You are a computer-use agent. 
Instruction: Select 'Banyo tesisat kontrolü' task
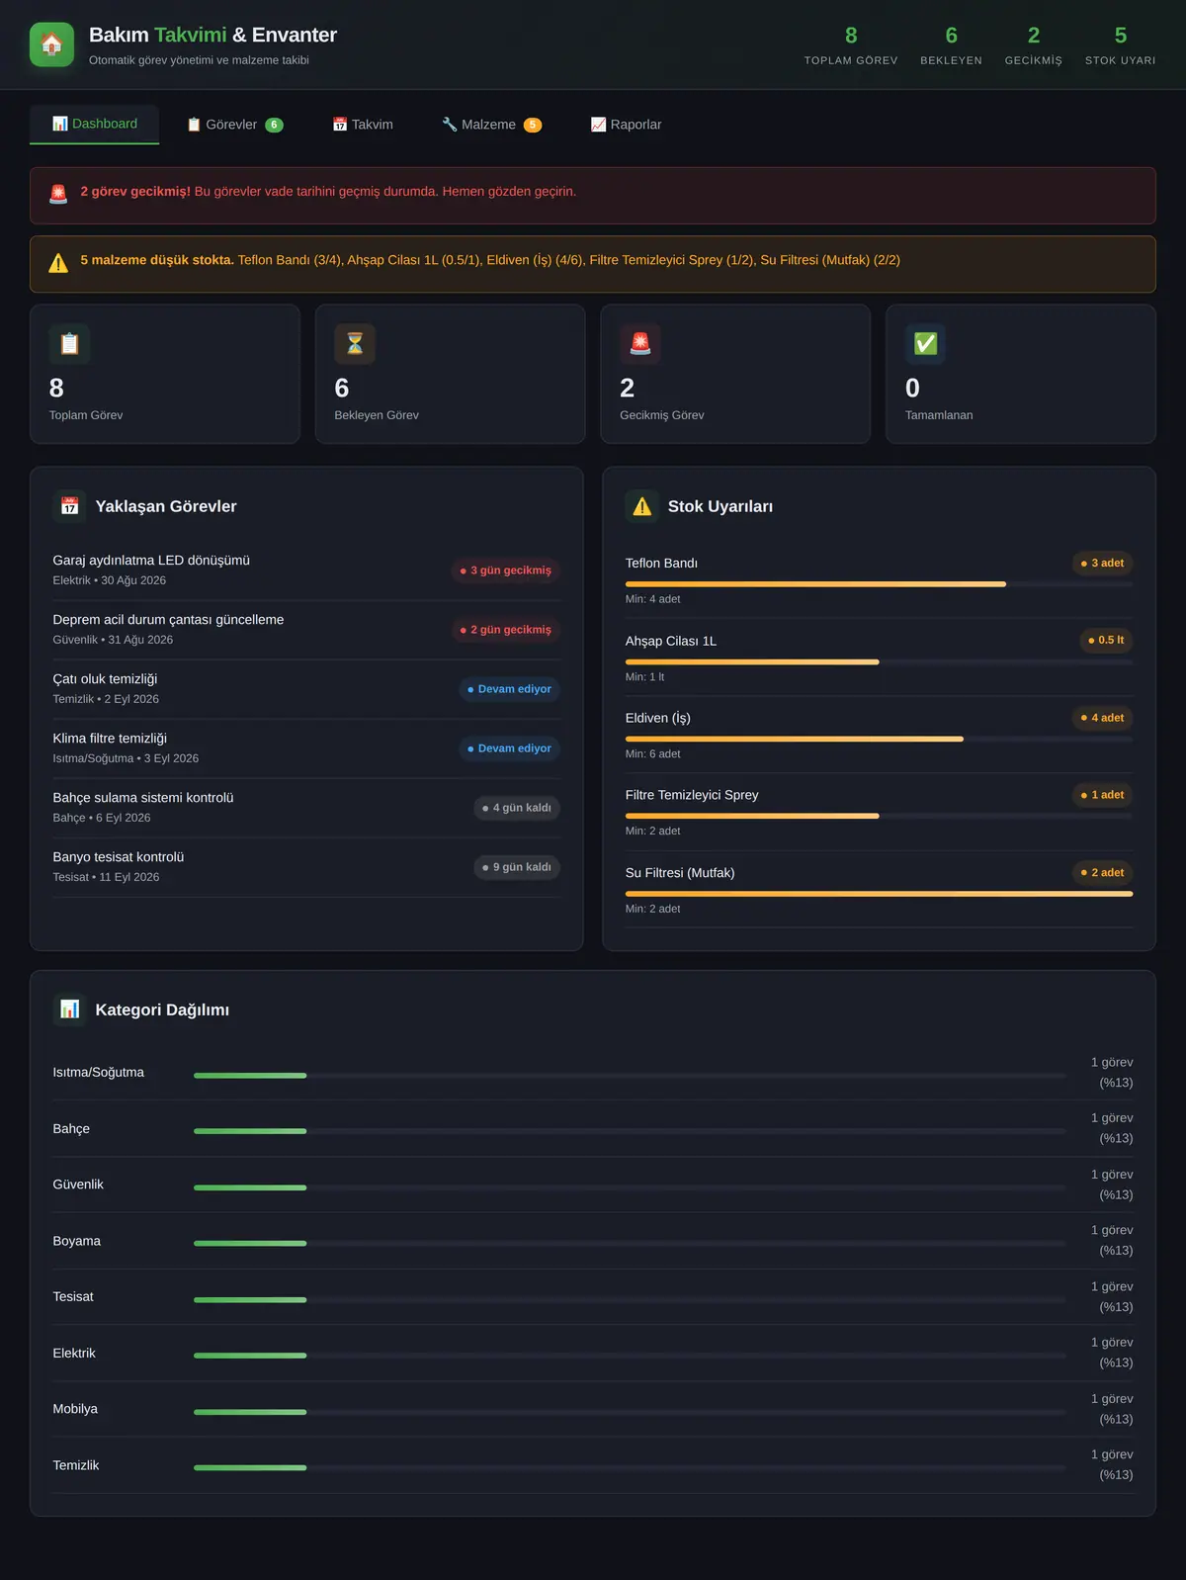coord(306,867)
